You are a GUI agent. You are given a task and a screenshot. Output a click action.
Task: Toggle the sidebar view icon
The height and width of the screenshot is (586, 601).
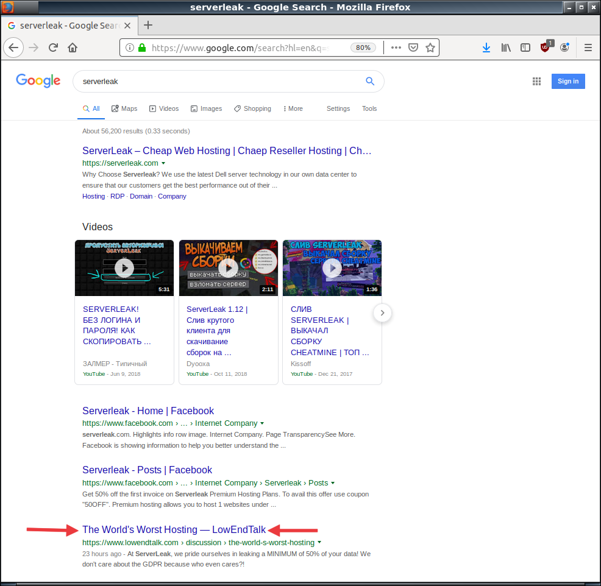525,48
